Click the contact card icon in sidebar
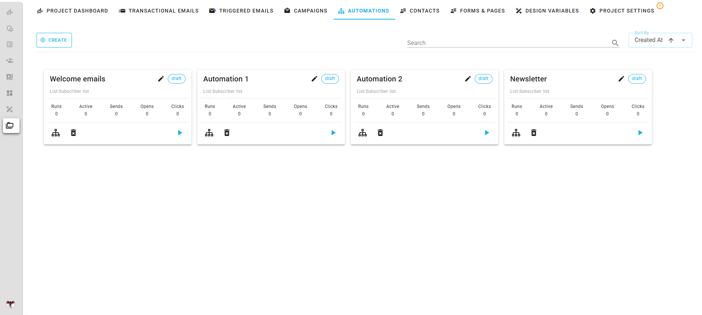The image size is (702, 315). tap(10, 77)
